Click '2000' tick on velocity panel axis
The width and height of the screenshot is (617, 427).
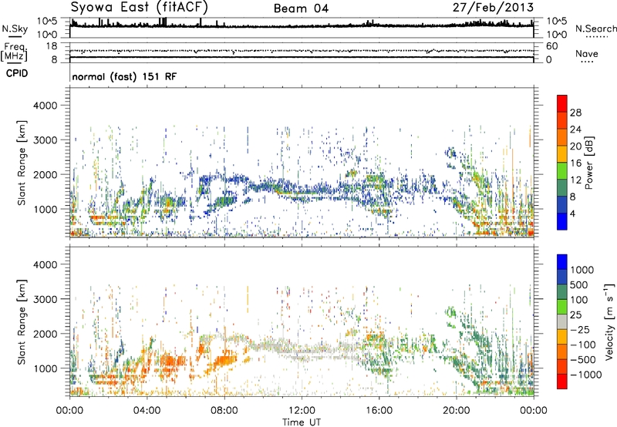45,334
